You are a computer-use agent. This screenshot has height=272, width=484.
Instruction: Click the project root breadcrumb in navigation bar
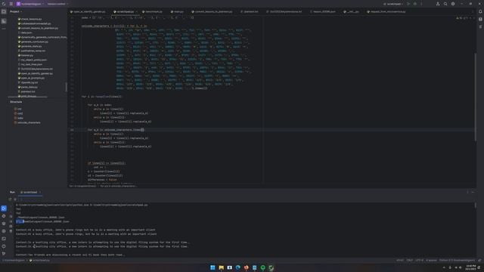tap(14, 260)
